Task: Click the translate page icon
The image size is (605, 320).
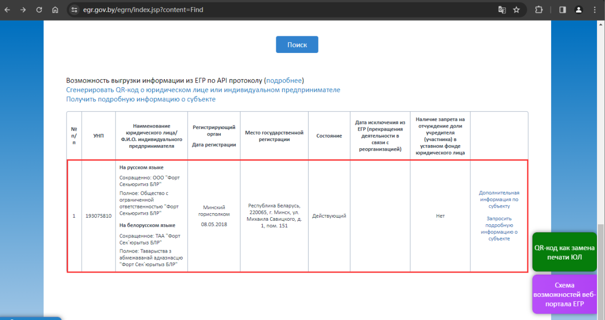Action: [502, 10]
